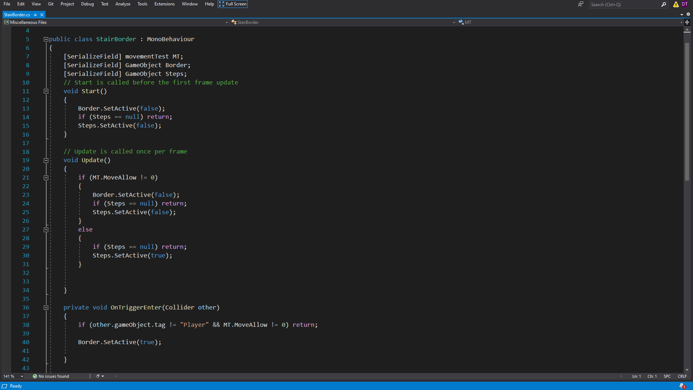Click the code cleanup broom icon
The width and height of the screenshot is (693, 390).
pos(97,376)
